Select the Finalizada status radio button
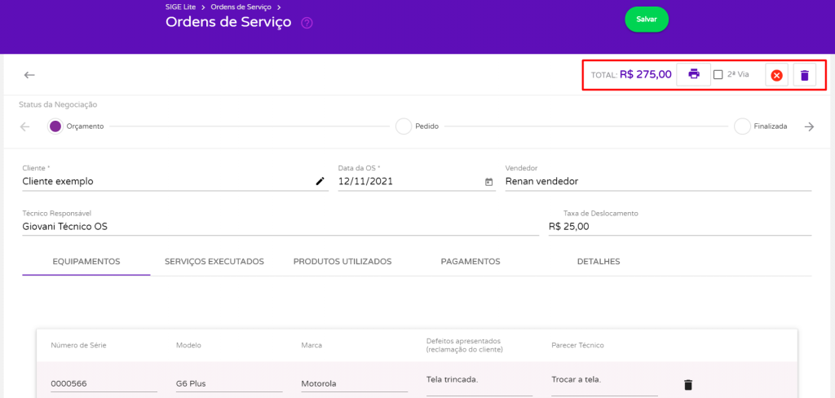The image size is (835, 398). (x=742, y=126)
